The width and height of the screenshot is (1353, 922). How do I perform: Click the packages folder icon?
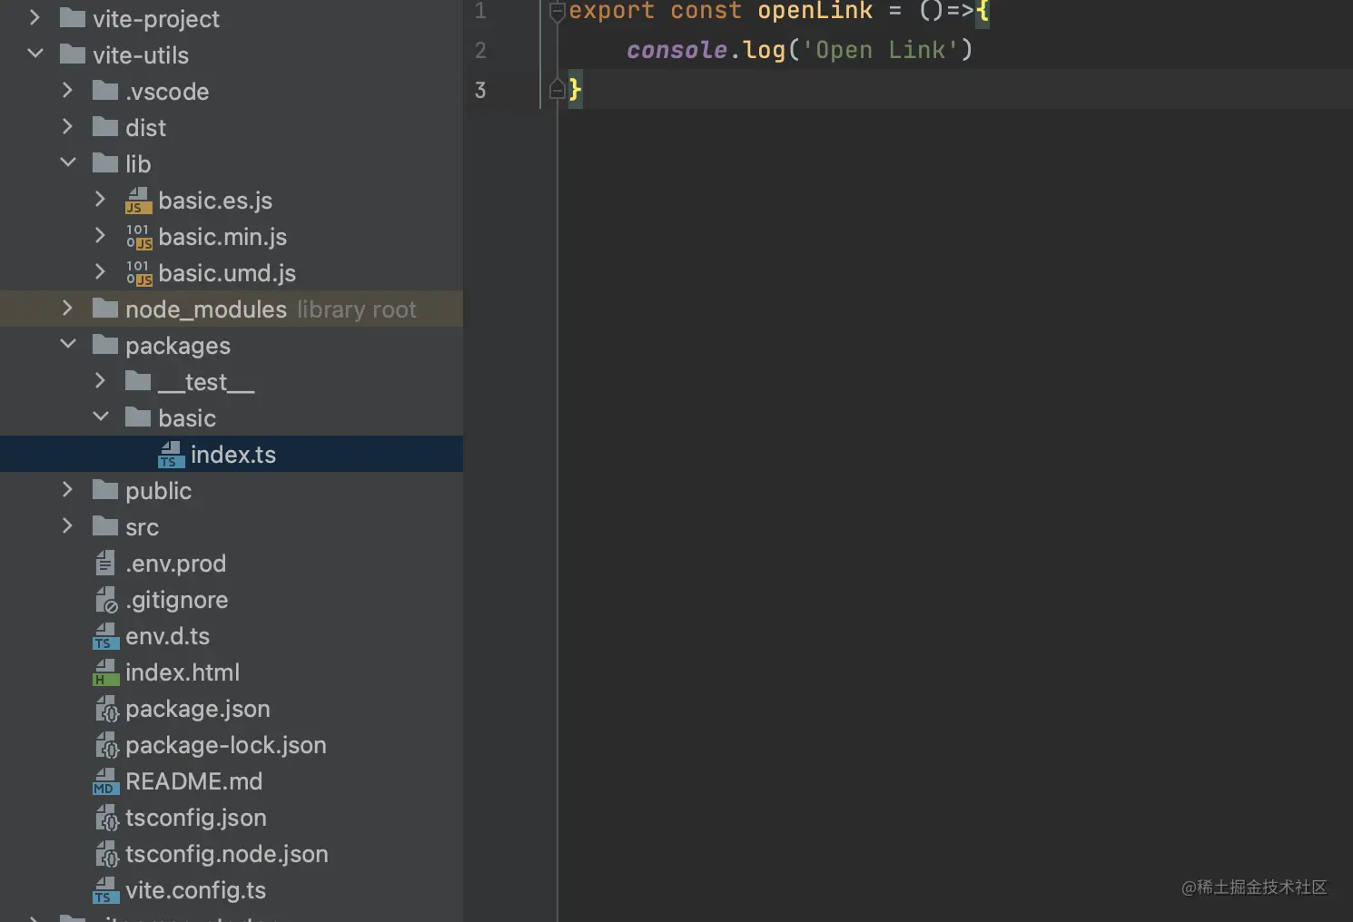105,345
